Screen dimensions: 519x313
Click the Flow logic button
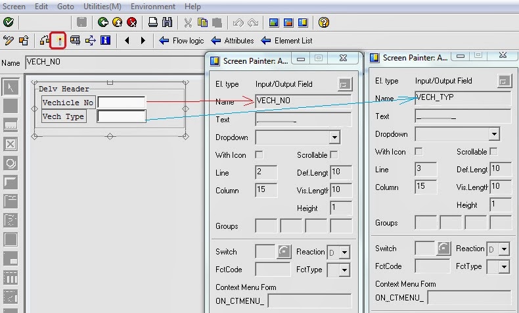[182, 41]
